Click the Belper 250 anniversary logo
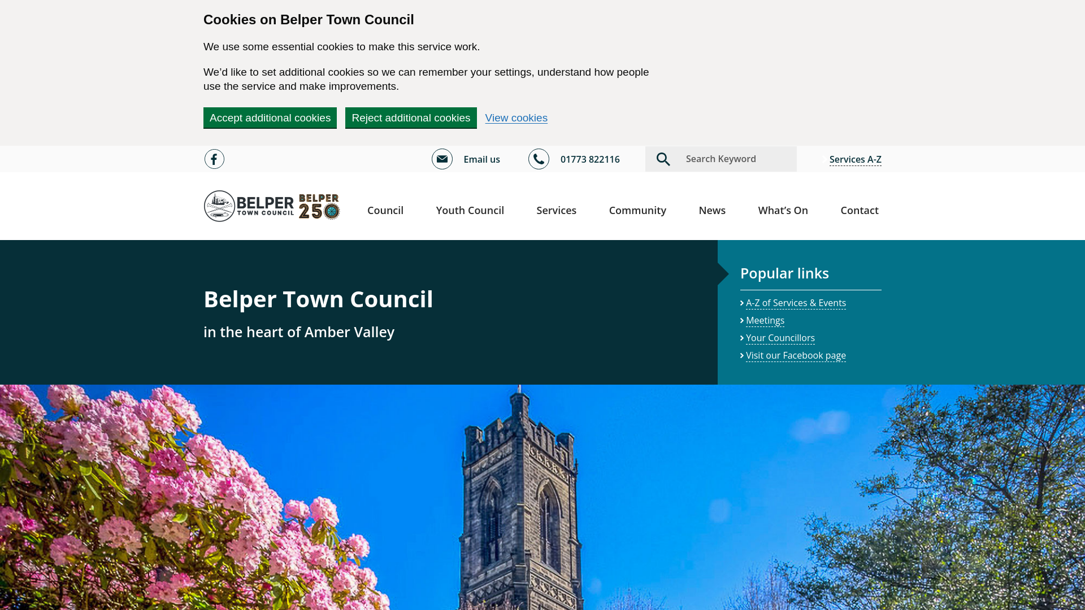The height and width of the screenshot is (610, 1085). tap(319, 207)
